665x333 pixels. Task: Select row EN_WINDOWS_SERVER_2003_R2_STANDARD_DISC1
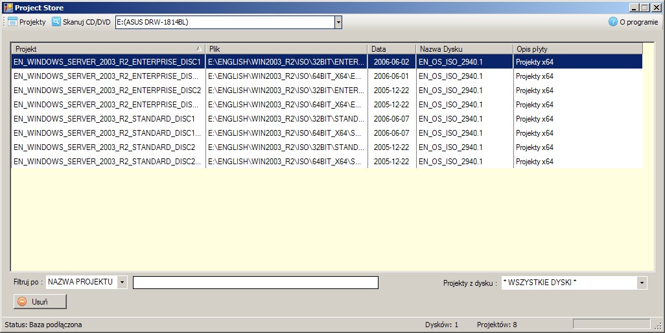tap(327, 118)
